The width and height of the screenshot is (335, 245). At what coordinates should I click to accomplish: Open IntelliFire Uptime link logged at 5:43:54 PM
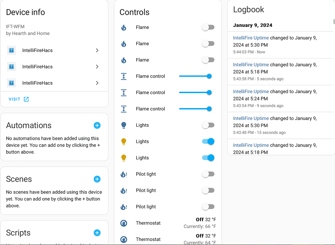(251, 91)
